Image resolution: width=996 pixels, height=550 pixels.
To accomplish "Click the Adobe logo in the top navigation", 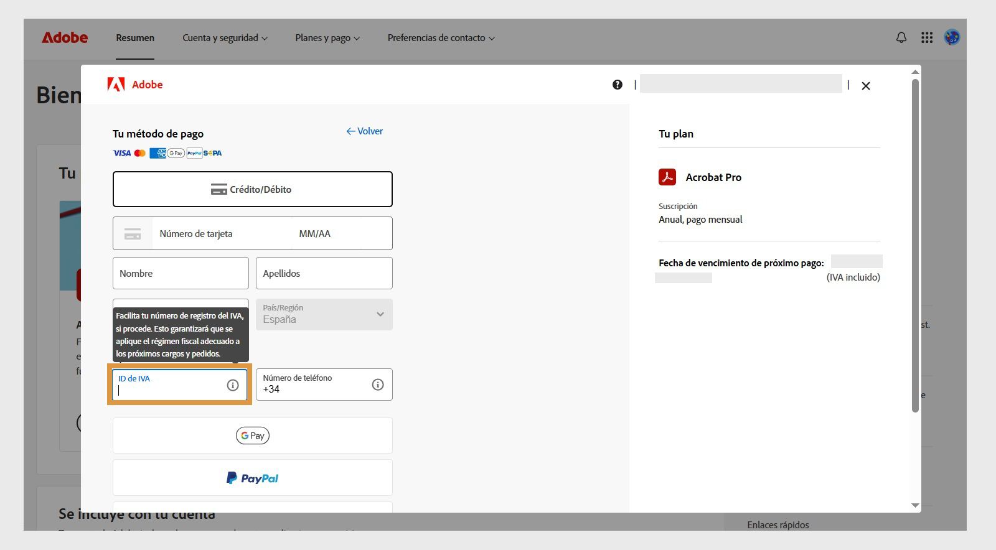I will pyautogui.click(x=65, y=37).
